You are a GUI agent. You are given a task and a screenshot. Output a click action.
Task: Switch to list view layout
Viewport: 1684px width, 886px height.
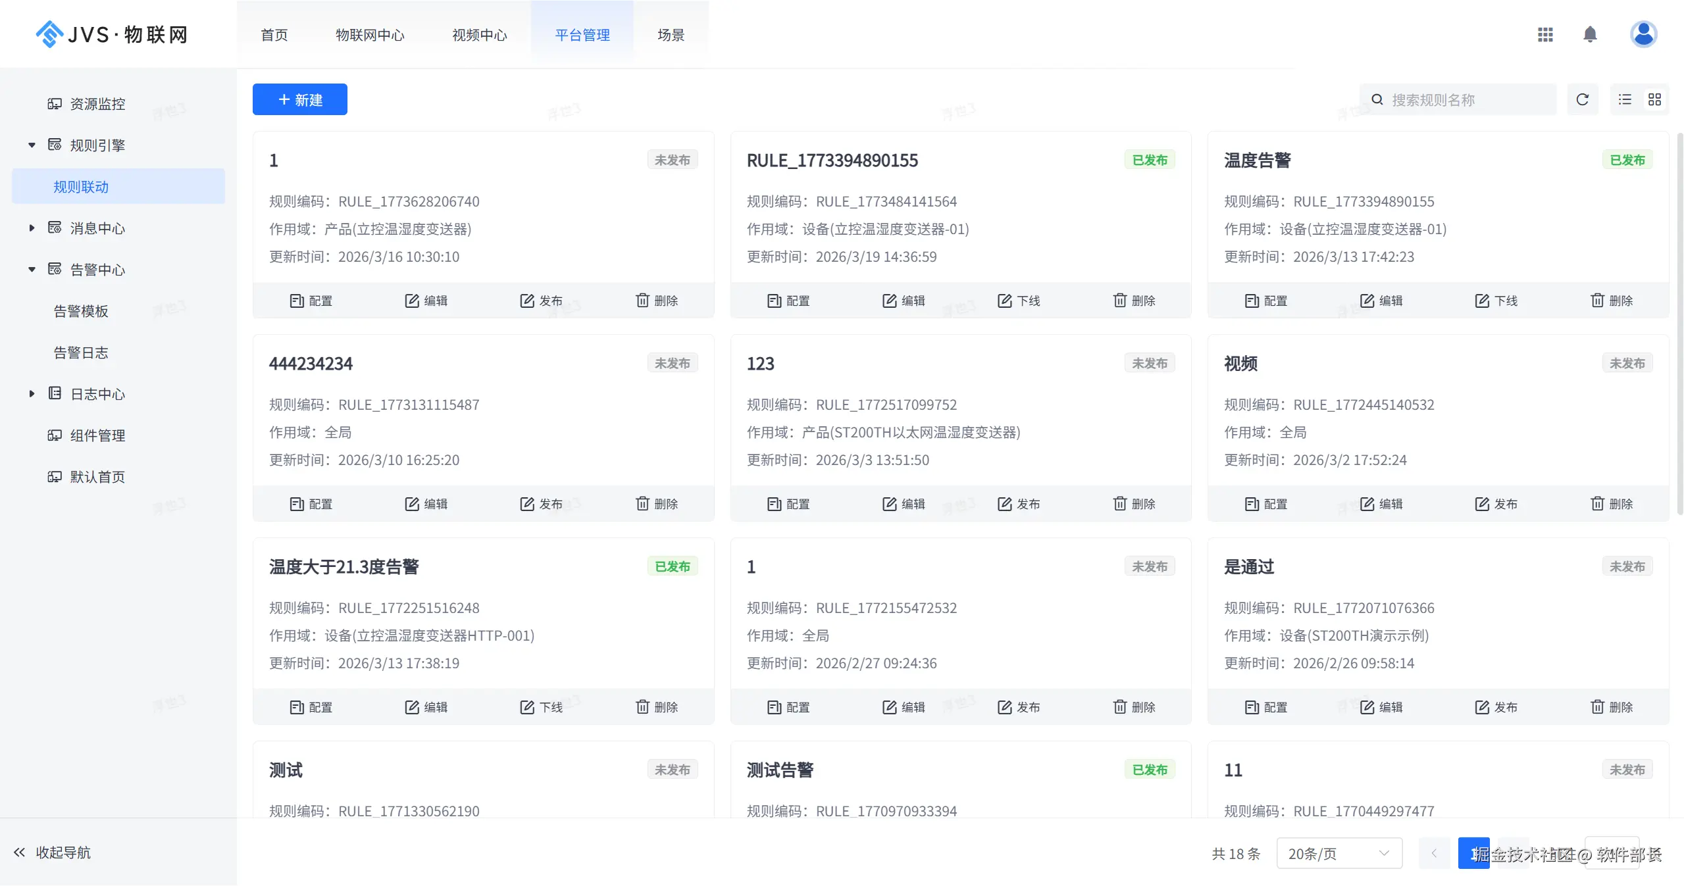[x=1625, y=99]
